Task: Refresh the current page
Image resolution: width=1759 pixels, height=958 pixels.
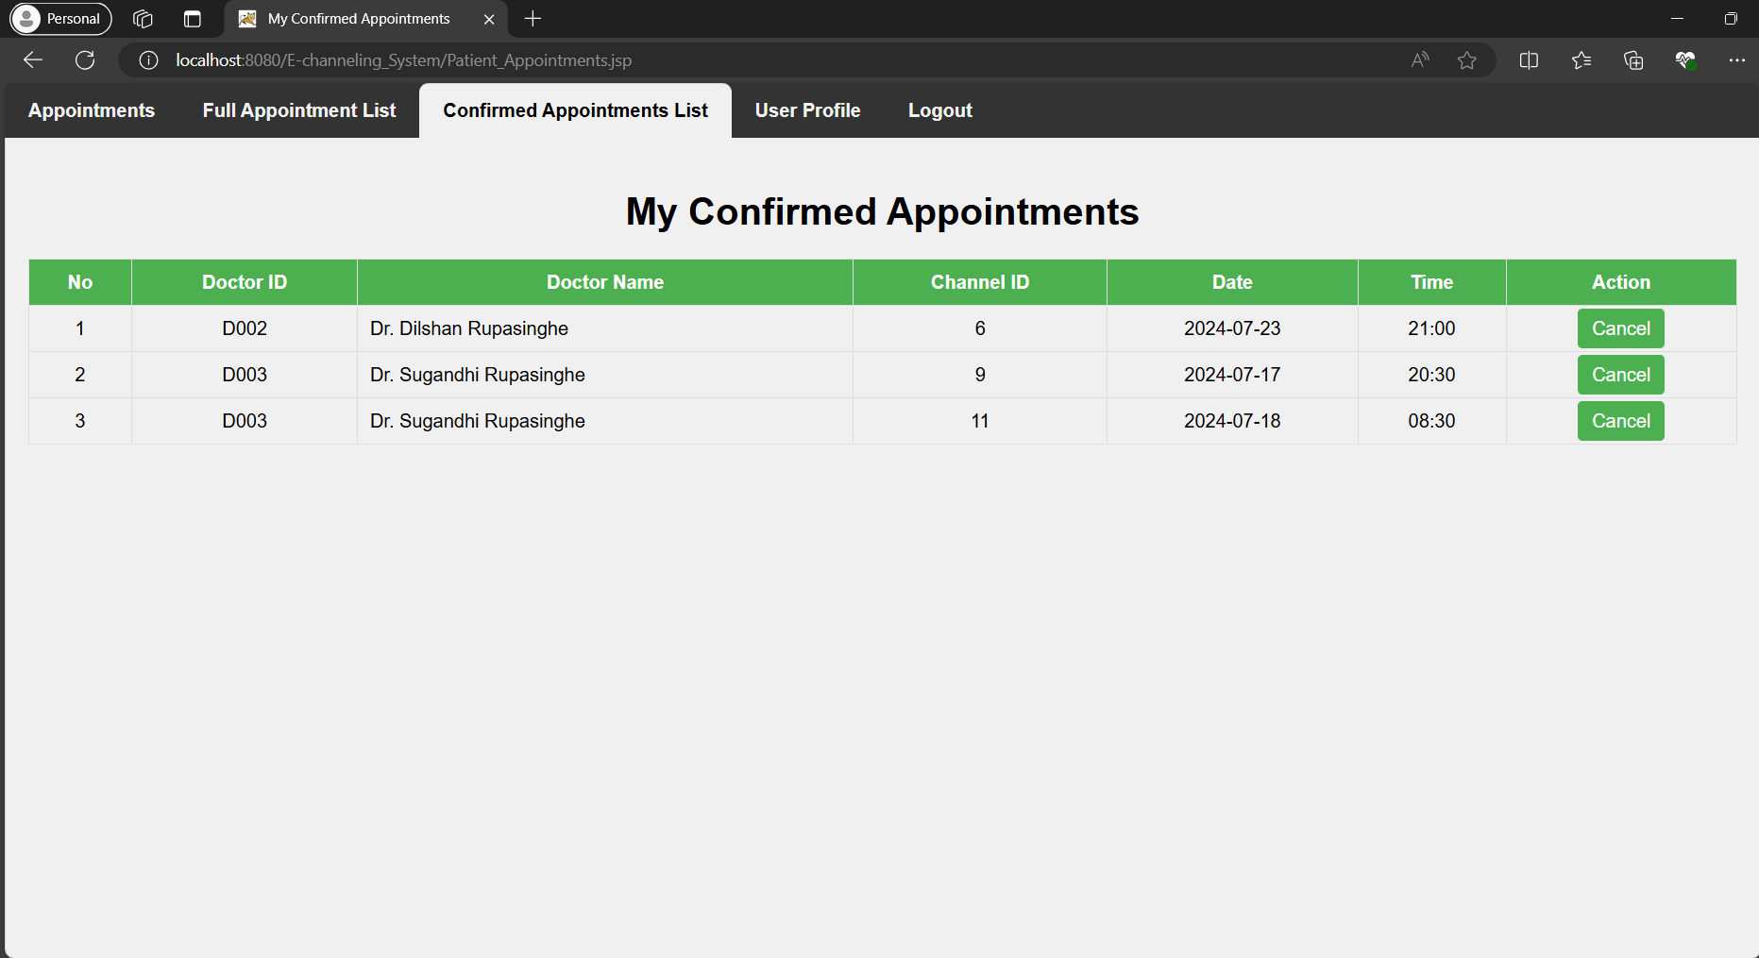Action: point(85,60)
